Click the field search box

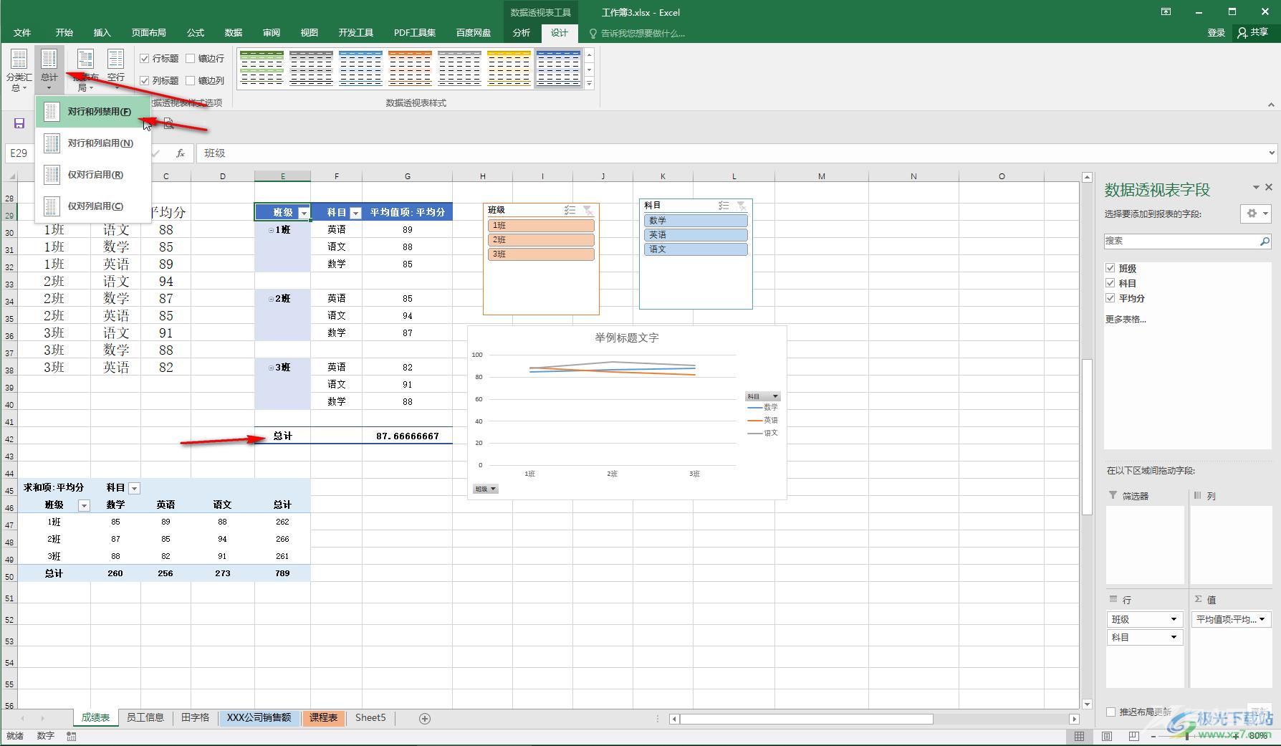tap(1187, 242)
